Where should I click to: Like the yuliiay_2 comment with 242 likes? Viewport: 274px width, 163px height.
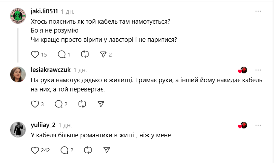pyautogui.click(x=35, y=150)
